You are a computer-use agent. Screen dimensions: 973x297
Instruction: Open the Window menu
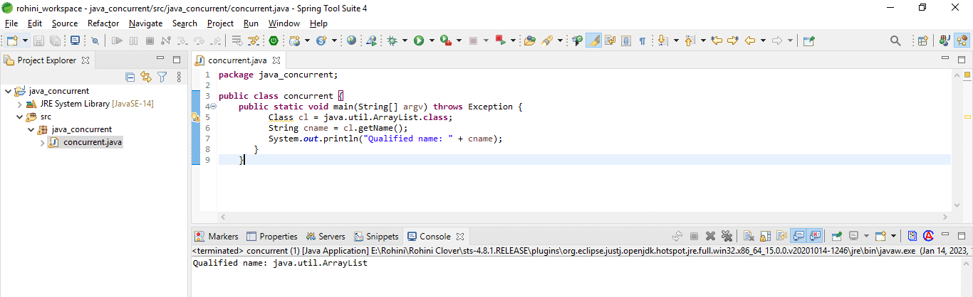point(284,23)
